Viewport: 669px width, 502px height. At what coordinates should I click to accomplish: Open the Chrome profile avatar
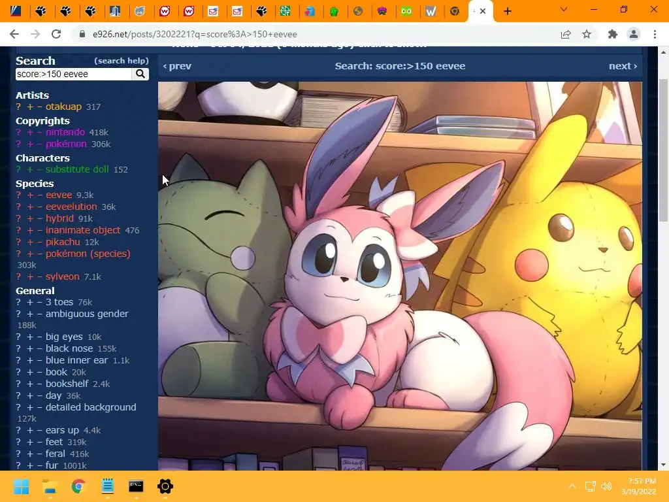click(634, 34)
